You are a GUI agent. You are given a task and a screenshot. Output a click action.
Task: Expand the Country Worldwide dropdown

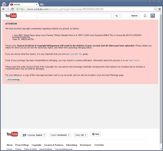[x=60, y=135]
